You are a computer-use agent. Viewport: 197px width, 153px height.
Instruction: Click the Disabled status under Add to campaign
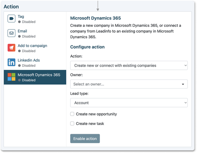click(x=27, y=51)
